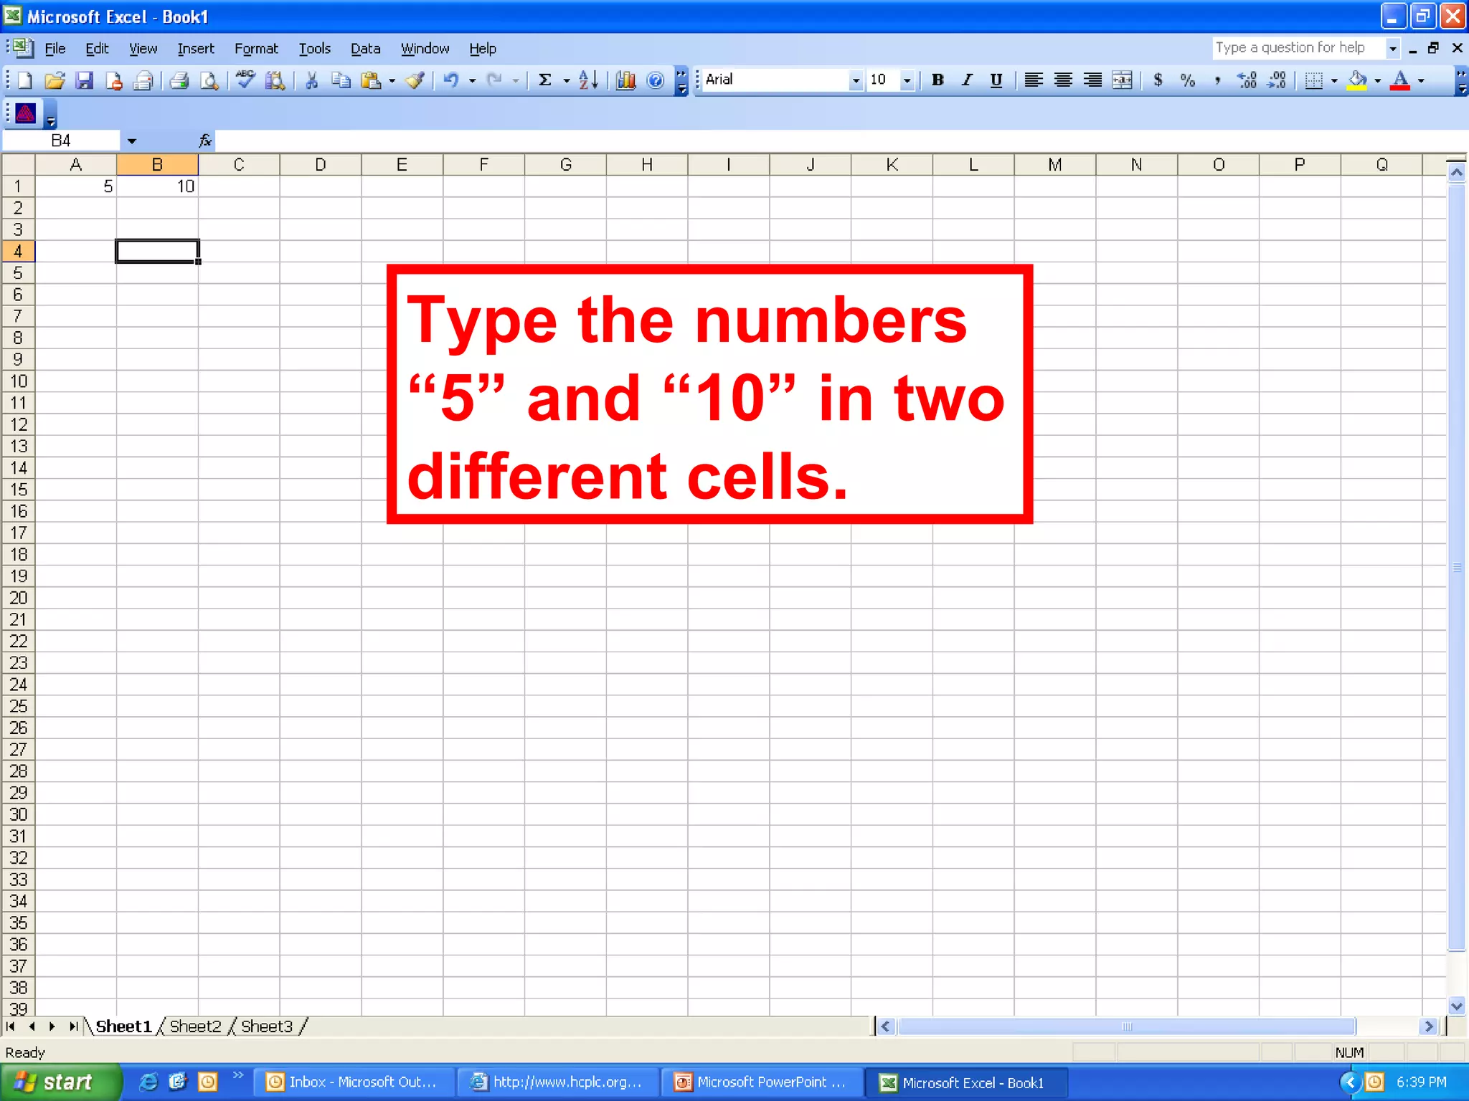Image resolution: width=1469 pixels, height=1101 pixels.
Task: Apply the red font color
Action: pos(1400,80)
